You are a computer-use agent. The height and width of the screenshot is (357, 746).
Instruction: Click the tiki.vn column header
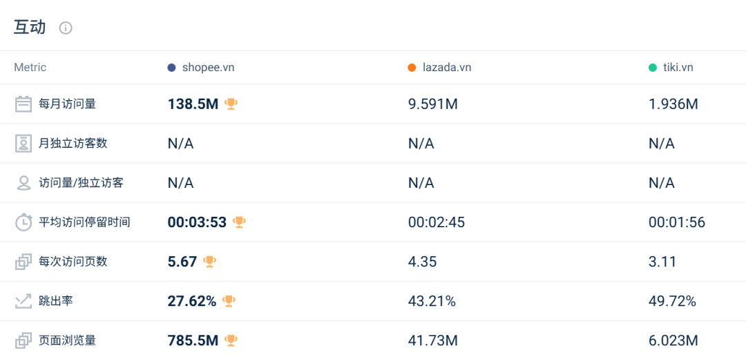pos(678,68)
